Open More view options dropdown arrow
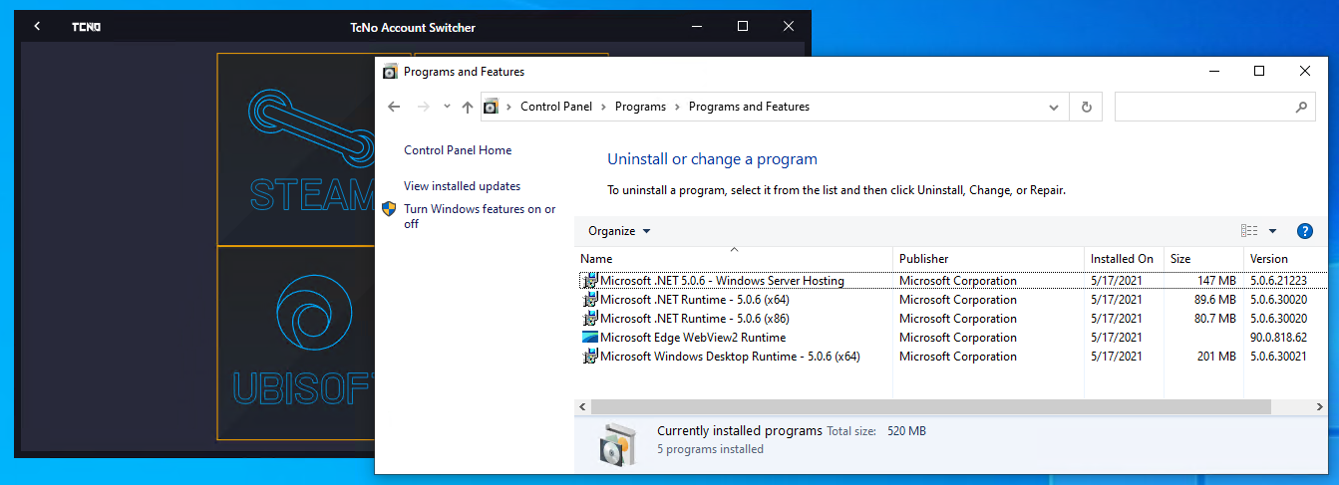The width and height of the screenshot is (1339, 485). (1272, 231)
